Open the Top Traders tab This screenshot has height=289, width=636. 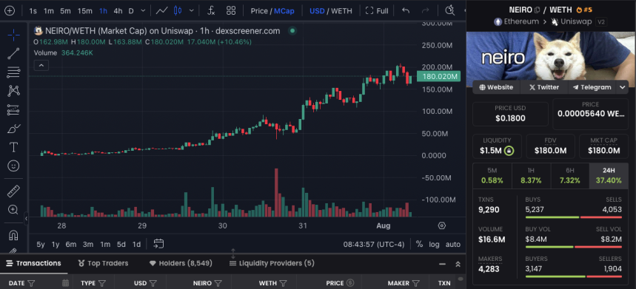[103, 263]
